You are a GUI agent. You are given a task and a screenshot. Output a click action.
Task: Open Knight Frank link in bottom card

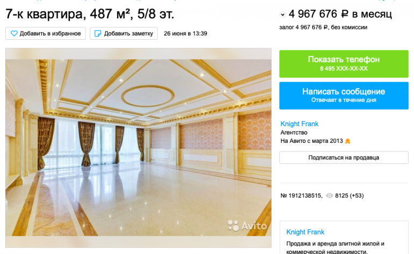coord(305,232)
